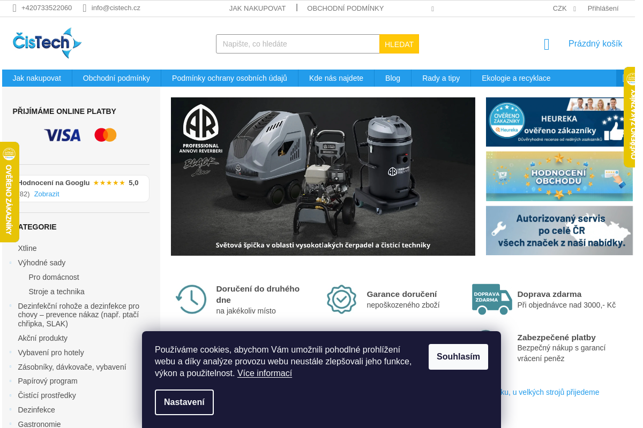Open cookie Nastavení button
The width and height of the screenshot is (643, 428).
(184, 402)
